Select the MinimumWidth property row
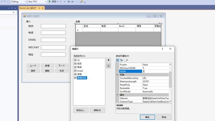Image resolution: width=215 pixels, height=121 pixels. 144,68
